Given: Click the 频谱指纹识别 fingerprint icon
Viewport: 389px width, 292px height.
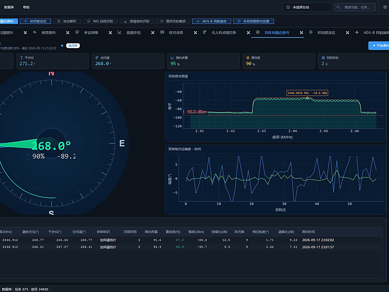Looking at the screenshot, I should tap(125, 21).
